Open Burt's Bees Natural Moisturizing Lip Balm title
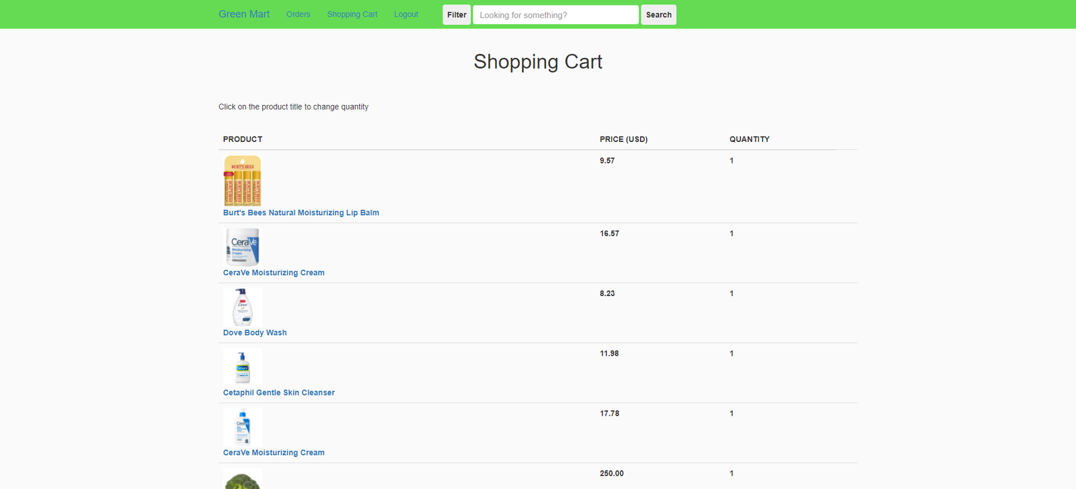The height and width of the screenshot is (489, 1076). click(301, 213)
